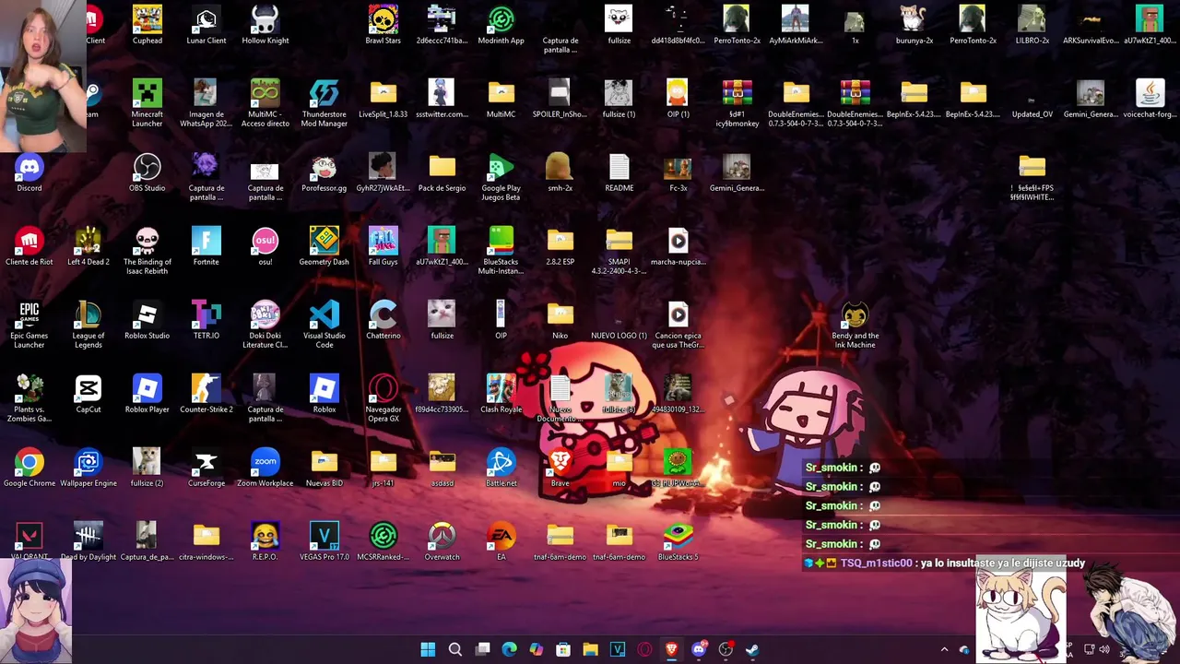
Task: Select the Discord desktop shortcut
Action: click(x=29, y=172)
